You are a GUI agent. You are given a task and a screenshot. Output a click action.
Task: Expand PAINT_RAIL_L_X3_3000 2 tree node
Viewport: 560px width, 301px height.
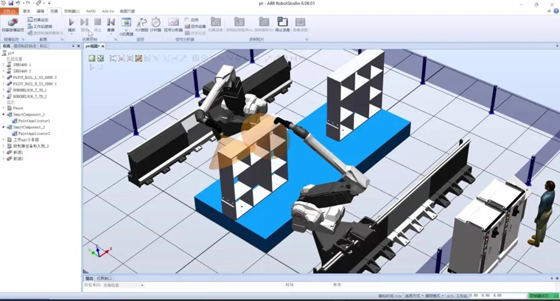click(4, 77)
